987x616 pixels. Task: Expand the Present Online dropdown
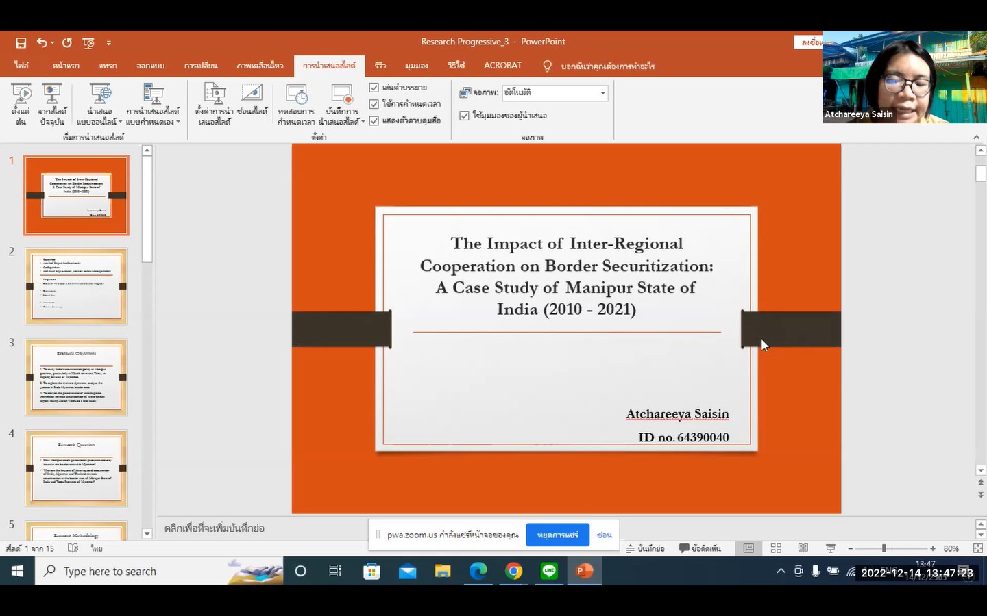[x=121, y=122]
